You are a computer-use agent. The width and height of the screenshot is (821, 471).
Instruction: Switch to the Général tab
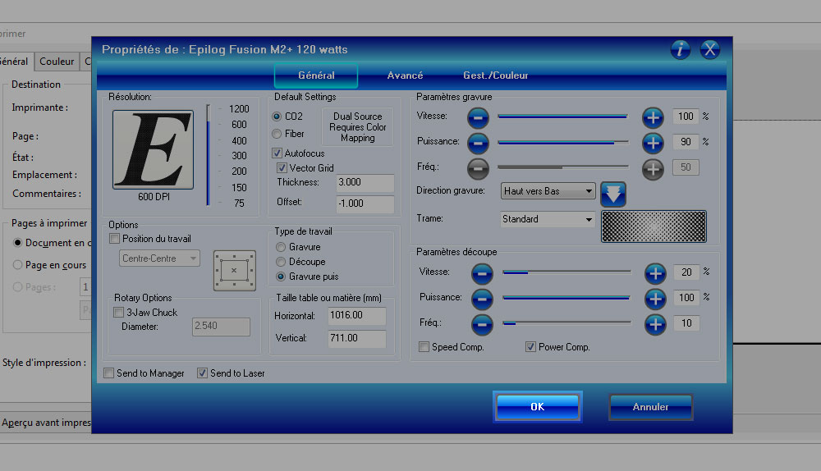(x=316, y=75)
